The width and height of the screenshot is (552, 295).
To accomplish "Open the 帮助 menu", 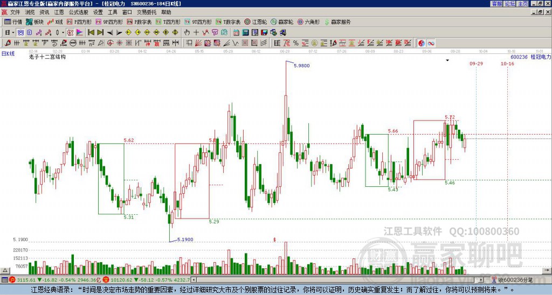I will 166,12.
